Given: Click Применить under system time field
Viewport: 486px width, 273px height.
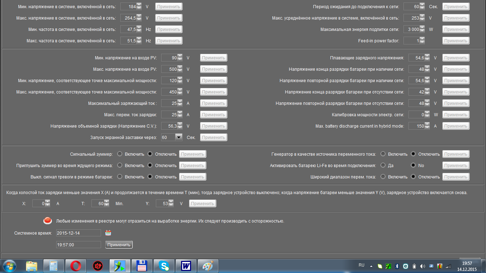Looking at the screenshot, I should point(119,245).
